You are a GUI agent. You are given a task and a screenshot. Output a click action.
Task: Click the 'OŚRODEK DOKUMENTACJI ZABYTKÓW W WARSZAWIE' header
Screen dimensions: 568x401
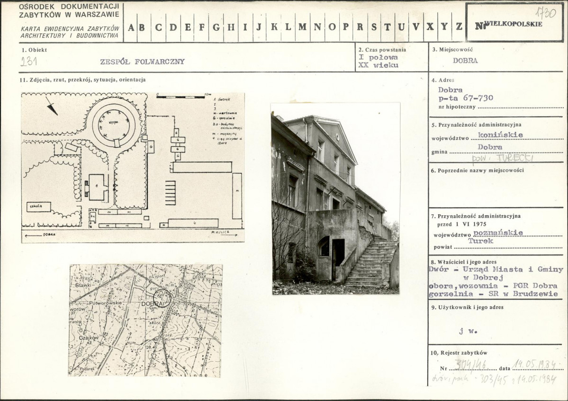(69, 11)
